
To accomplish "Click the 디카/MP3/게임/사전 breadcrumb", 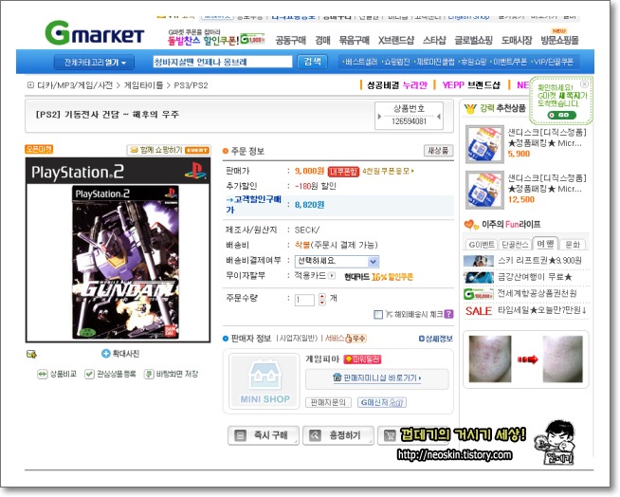I will click(x=75, y=85).
